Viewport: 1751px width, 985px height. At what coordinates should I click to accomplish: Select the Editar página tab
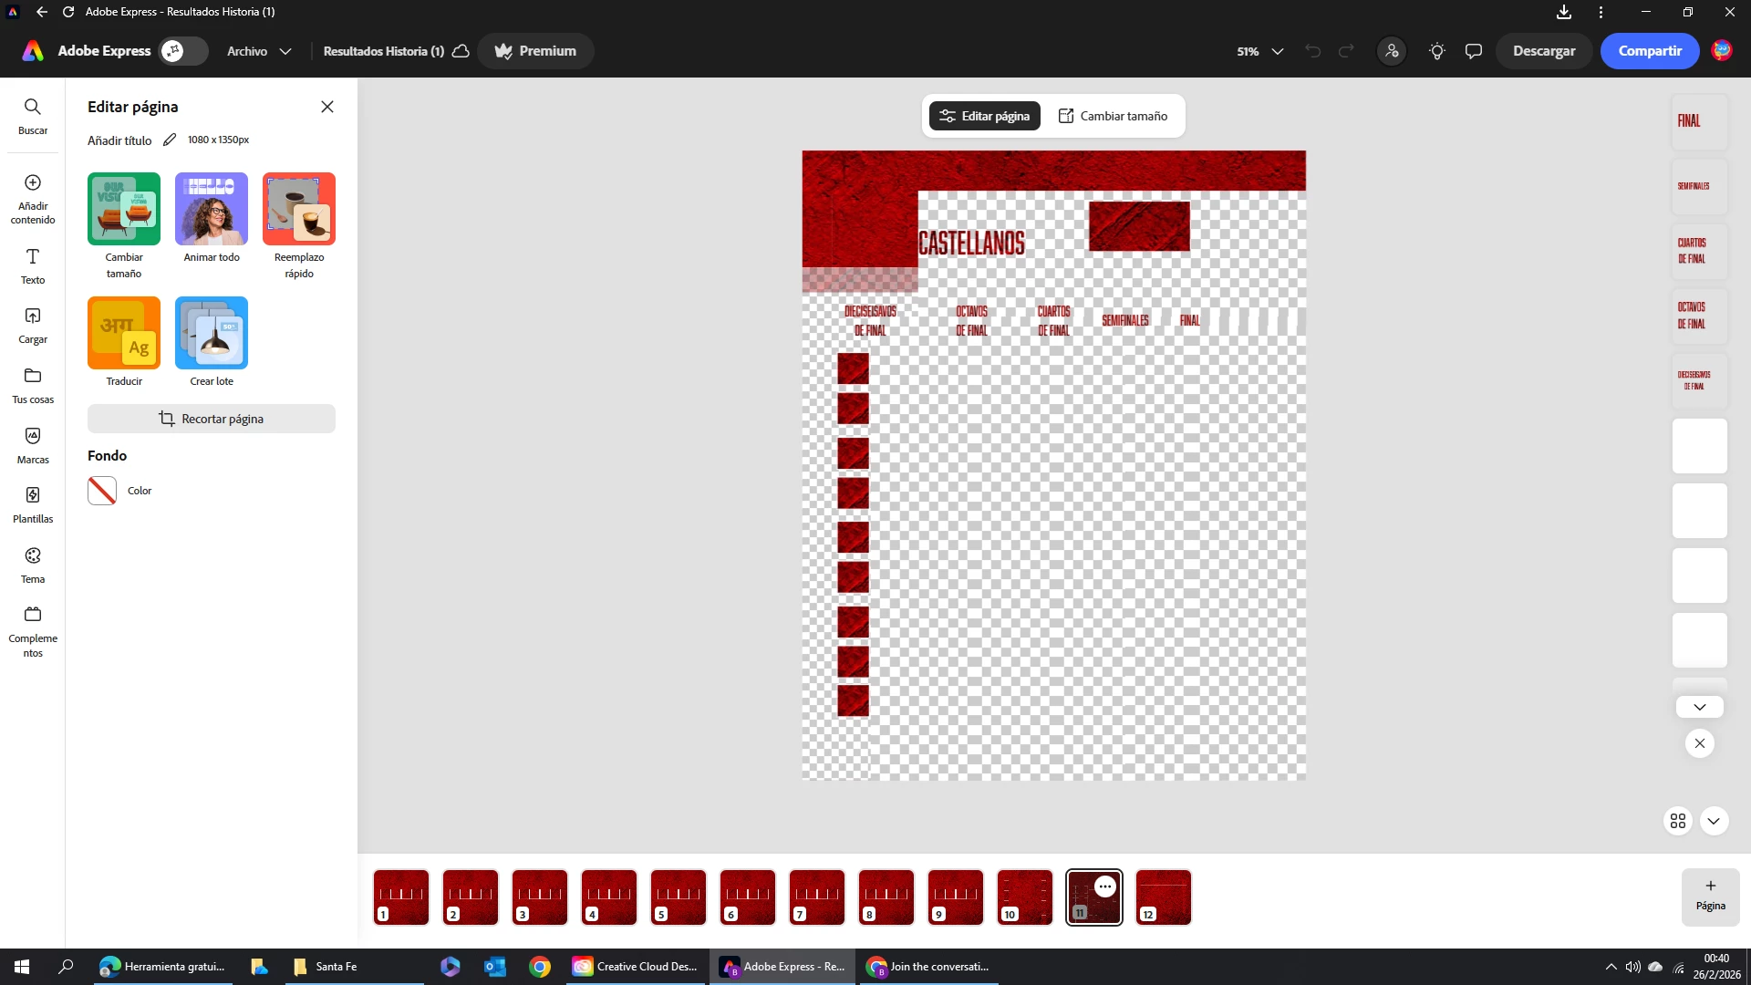click(x=985, y=116)
